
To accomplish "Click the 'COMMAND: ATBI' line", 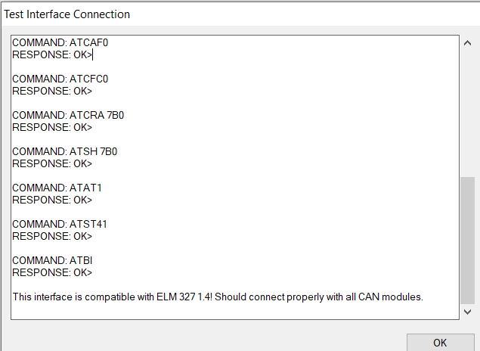I will (x=57, y=260).
